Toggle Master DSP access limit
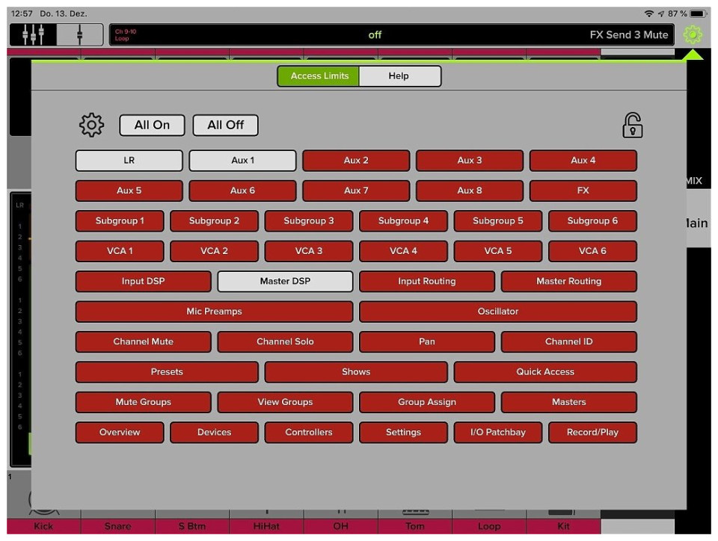 pyautogui.click(x=285, y=282)
